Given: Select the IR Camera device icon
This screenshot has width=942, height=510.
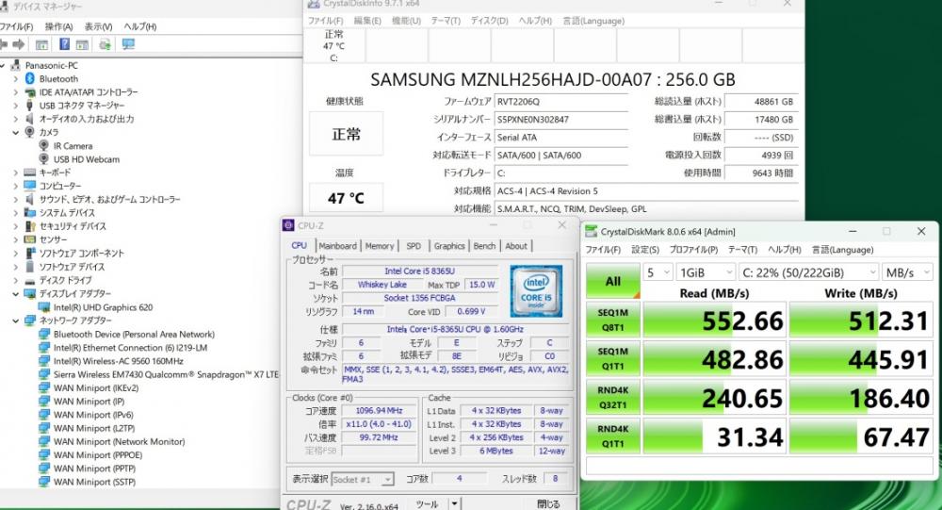Looking at the screenshot, I should tap(44, 145).
